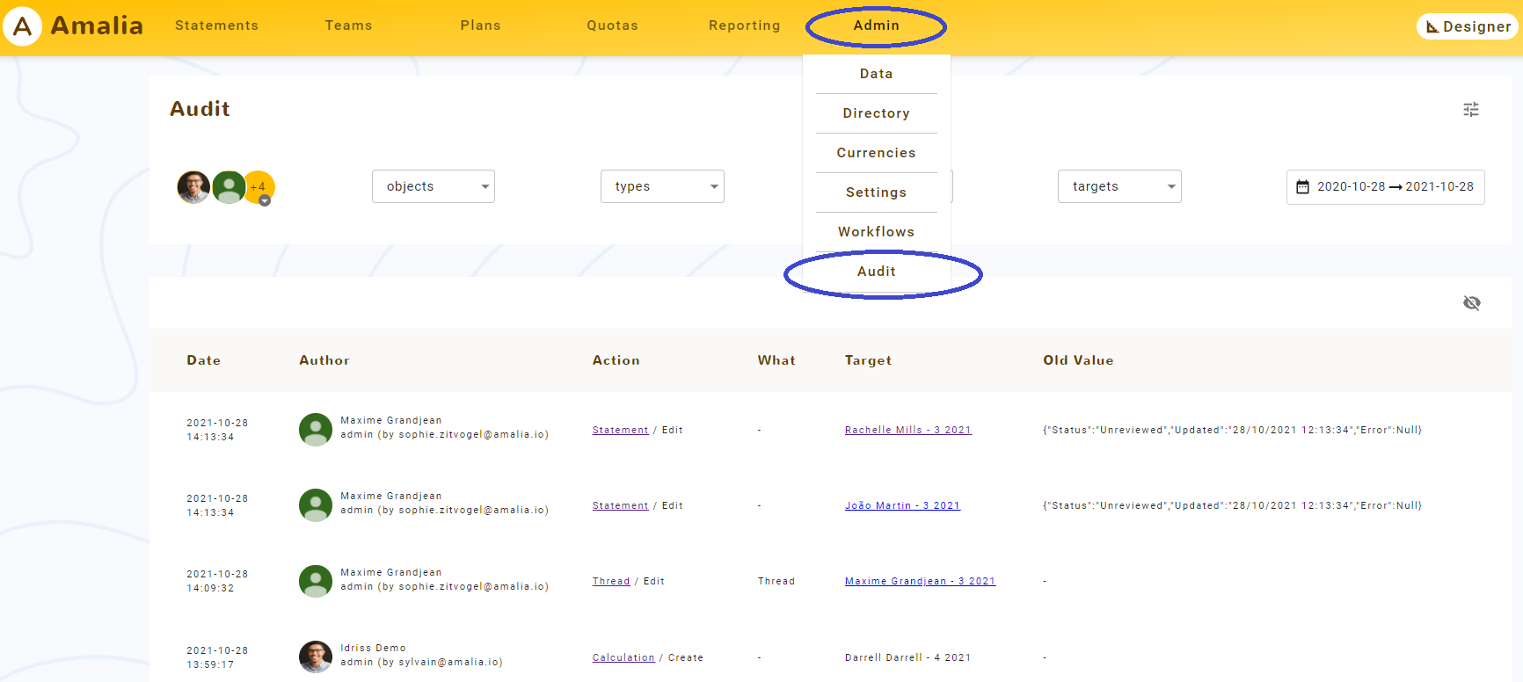The height and width of the screenshot is (682, 1523).
Task: Click the first user avatar photo filter
Action: tap(193, 187)
